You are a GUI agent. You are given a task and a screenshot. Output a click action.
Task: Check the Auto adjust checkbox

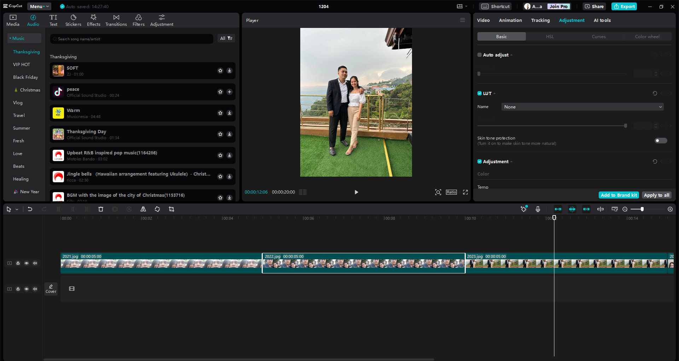click(480, 55)
